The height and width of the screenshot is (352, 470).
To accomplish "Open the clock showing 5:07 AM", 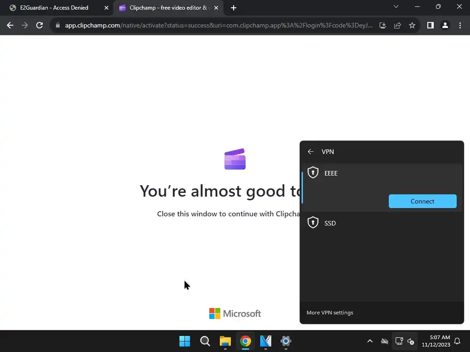I will [x=436, y=341].
